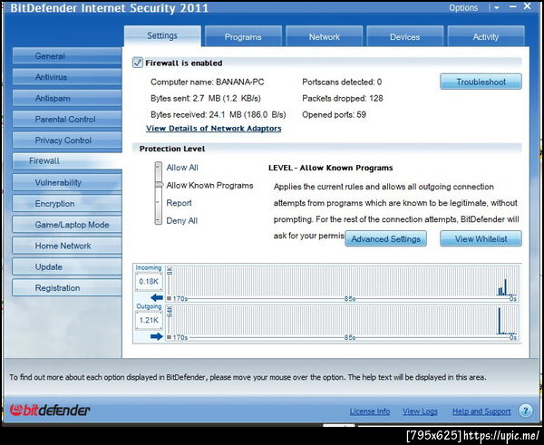This screenshot has height=445, width=544.
Task: Select Firewall in the sidebar
Action: tap(67, 161)
